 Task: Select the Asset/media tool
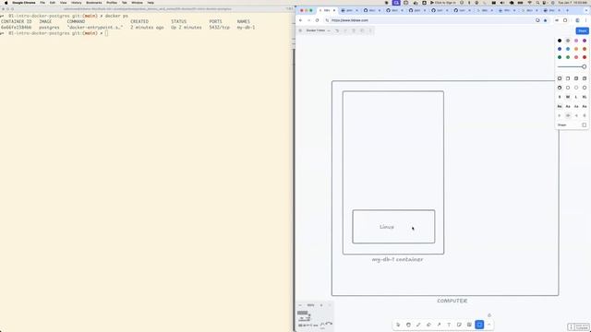pyautogui.click(x=469, y=325)
